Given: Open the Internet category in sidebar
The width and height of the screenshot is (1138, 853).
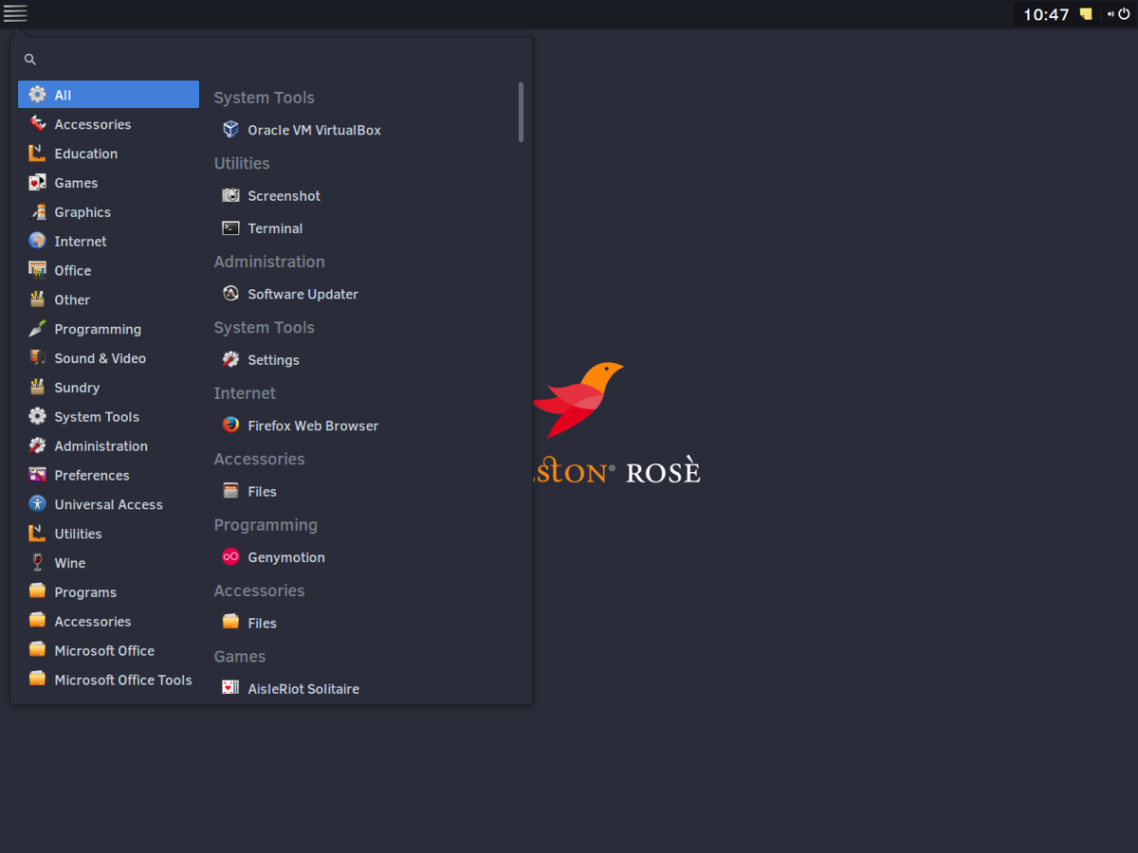Looking at the screenshot, I should coord(108,242).
